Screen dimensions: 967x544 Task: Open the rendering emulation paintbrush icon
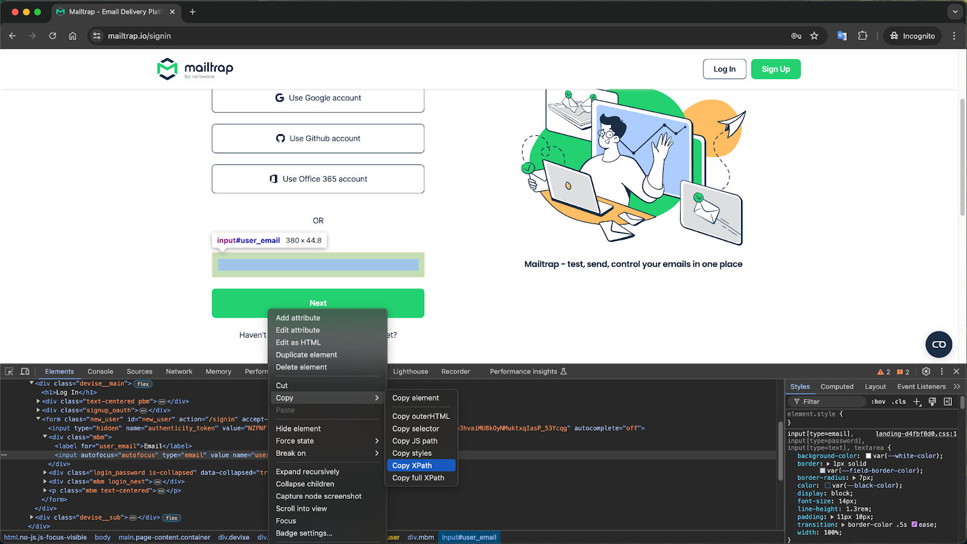coord(932,402)
